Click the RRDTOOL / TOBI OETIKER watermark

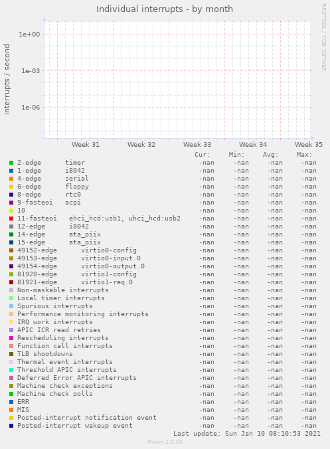(324, 37)
